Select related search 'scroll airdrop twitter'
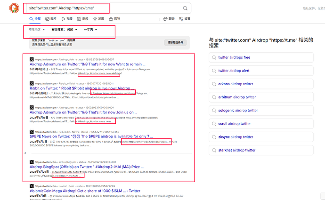Screen dimensions: 325x200 pyautogui.click(x=261, y=124)
